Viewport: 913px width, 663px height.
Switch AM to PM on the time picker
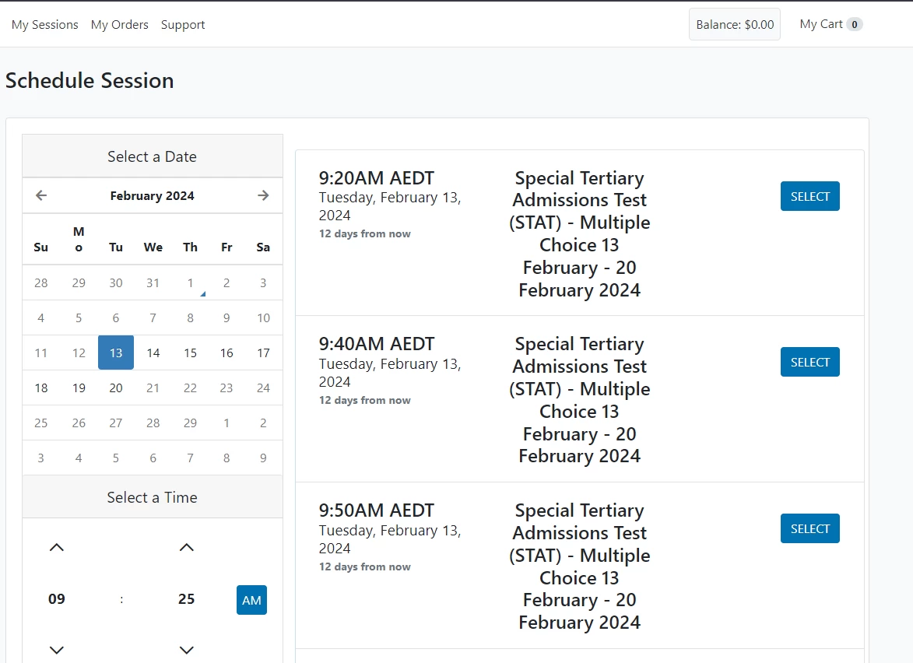click(251, 599)
